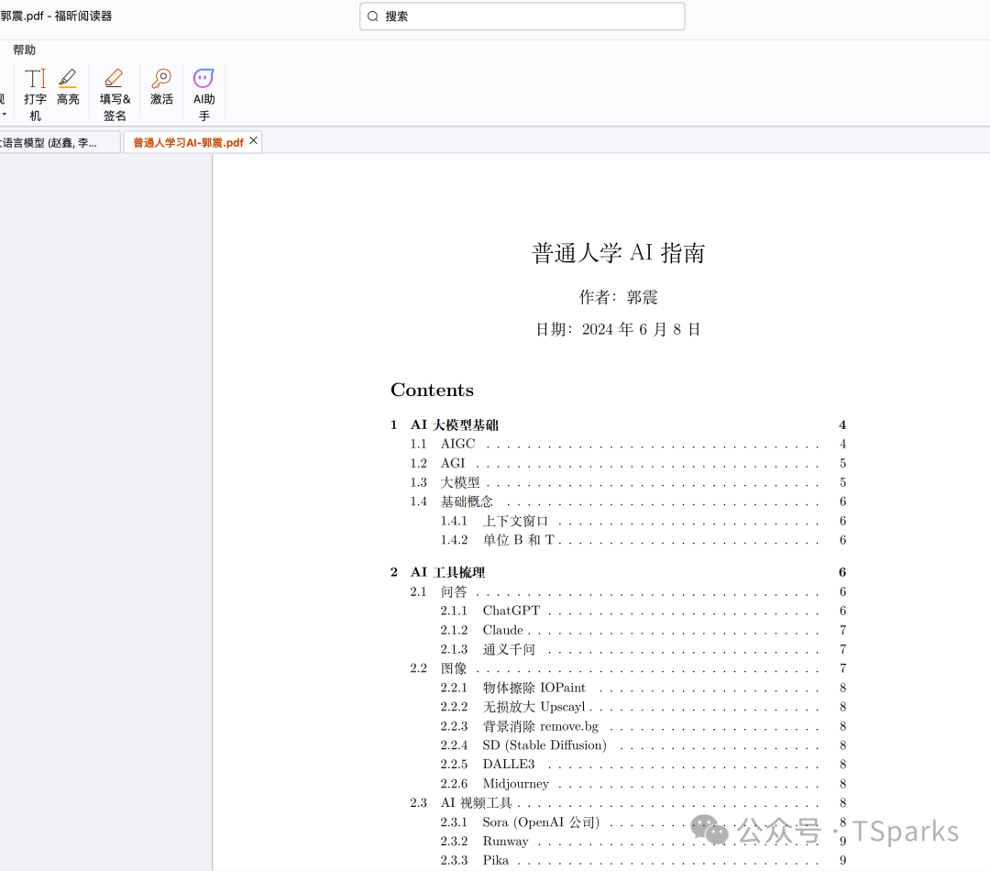Open the 帮助 (Help) menu

click(24, 50)
